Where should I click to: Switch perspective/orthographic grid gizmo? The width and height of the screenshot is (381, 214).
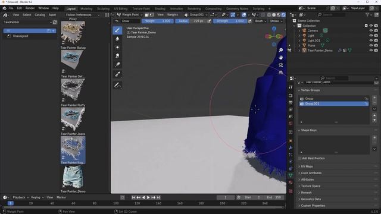tap(280, 73)
